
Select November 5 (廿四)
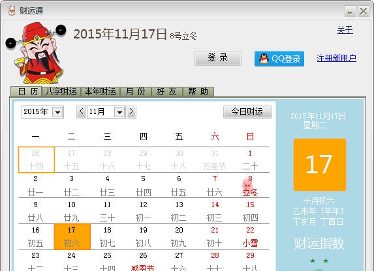pos(143,185)
